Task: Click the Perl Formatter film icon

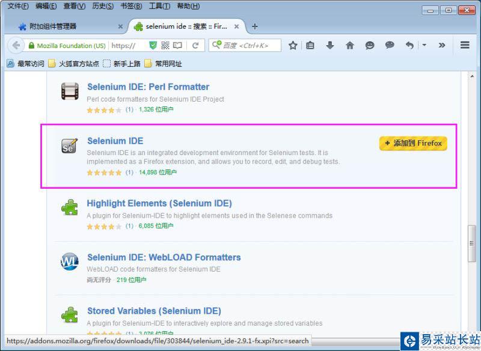Action: (x=70, y=91)
